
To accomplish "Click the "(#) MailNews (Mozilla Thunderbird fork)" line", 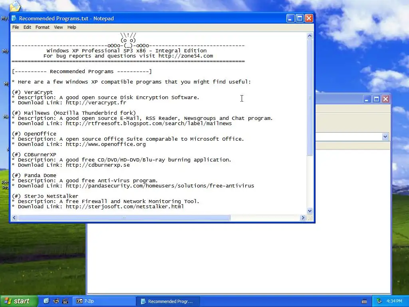I will (x=74, y=113).
